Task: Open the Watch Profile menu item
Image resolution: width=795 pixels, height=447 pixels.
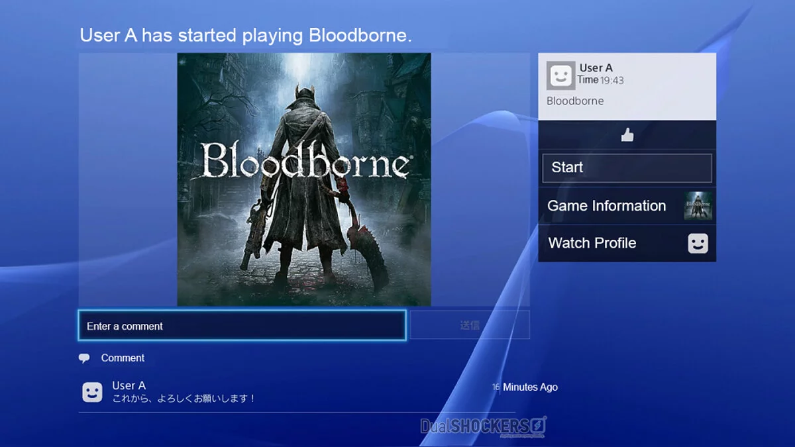Action: point(627,244)
